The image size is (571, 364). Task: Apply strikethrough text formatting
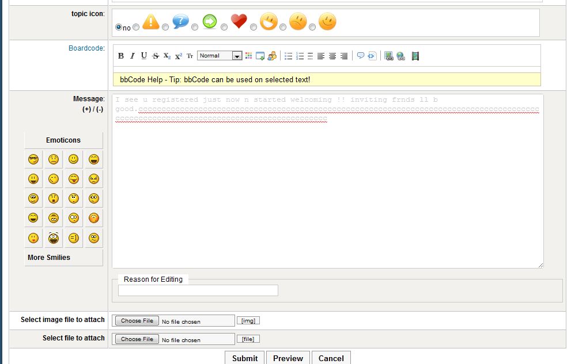tap(156, 56)
